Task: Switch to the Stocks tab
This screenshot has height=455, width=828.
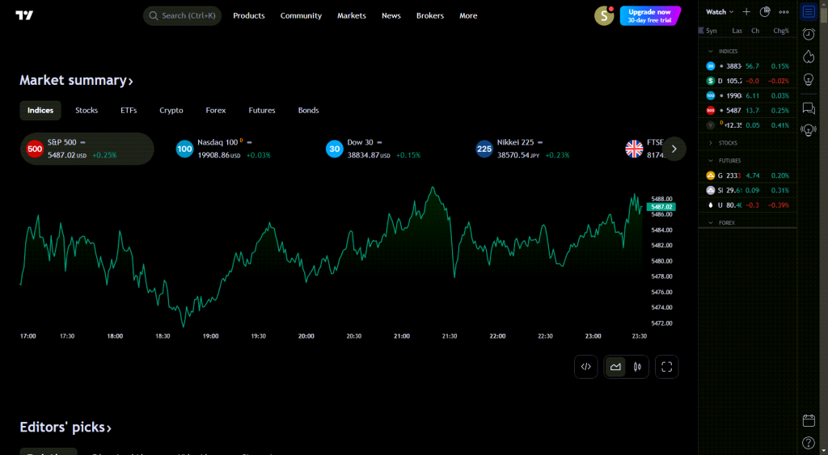Action: 87,111
